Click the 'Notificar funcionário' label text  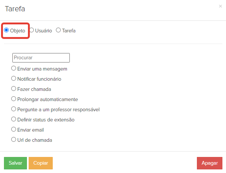39,79
